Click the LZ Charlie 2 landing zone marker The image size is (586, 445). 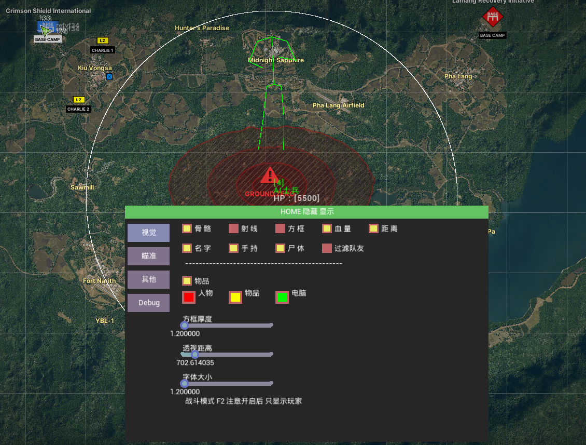[78, 100]
